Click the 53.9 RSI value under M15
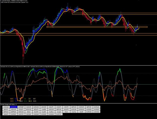 click(12, 101)
